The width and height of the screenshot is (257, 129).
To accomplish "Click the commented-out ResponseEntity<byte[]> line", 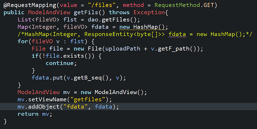I will coord(135,34).
